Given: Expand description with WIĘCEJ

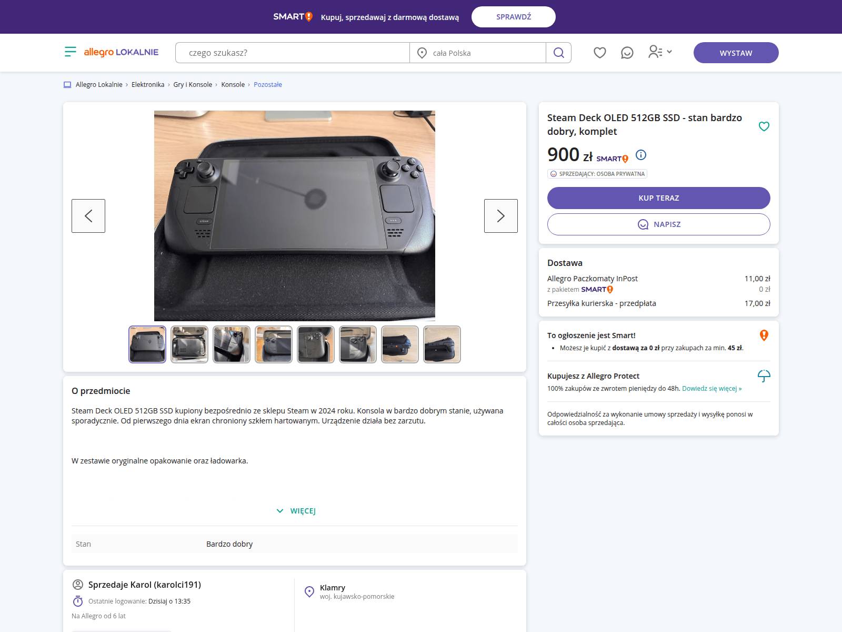Looking at the screenshot, I should (296, 511).
